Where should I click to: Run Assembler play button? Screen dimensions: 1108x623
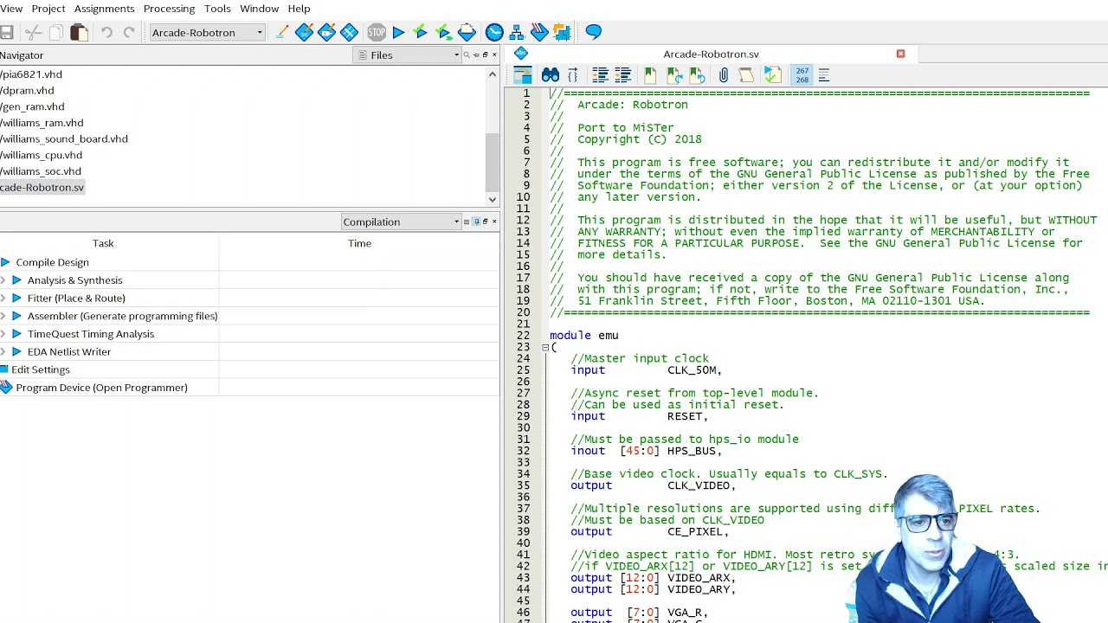click(16, 316)
